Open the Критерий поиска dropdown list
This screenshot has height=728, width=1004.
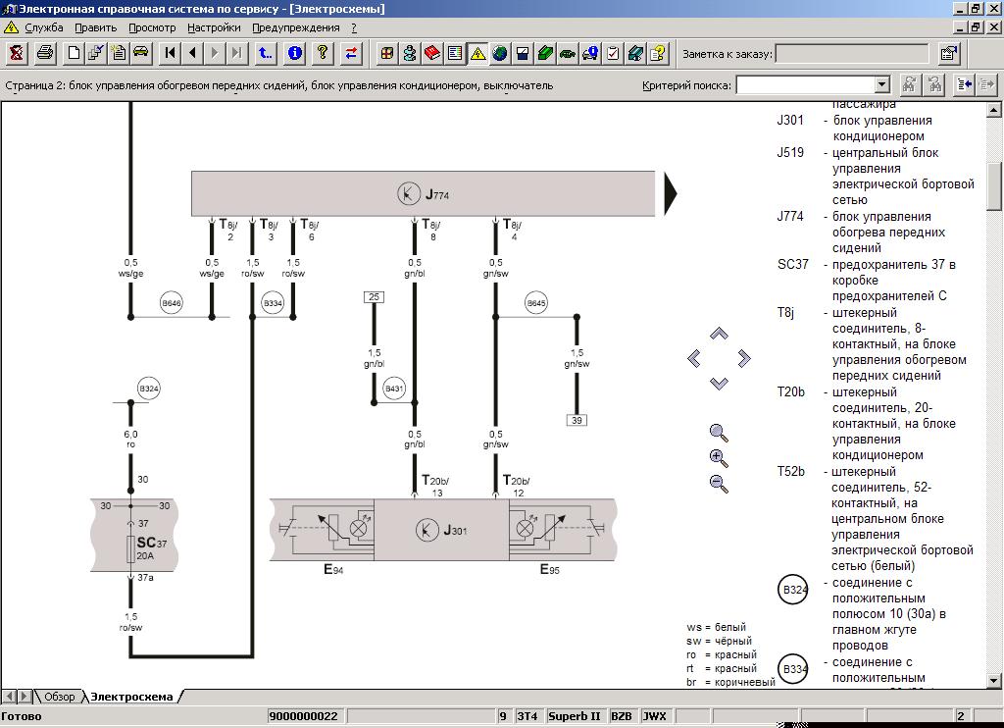pos(882,84)
